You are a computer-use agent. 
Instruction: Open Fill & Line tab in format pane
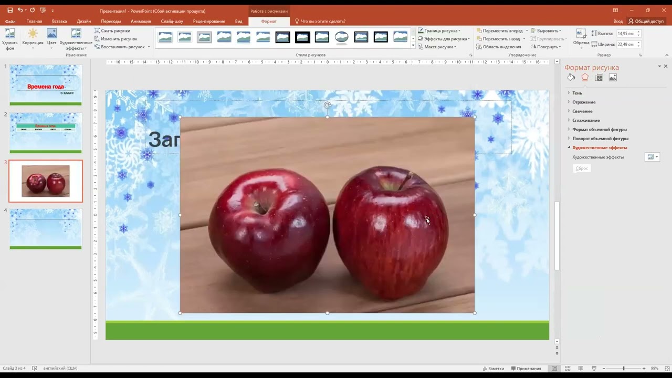point(571,78)
